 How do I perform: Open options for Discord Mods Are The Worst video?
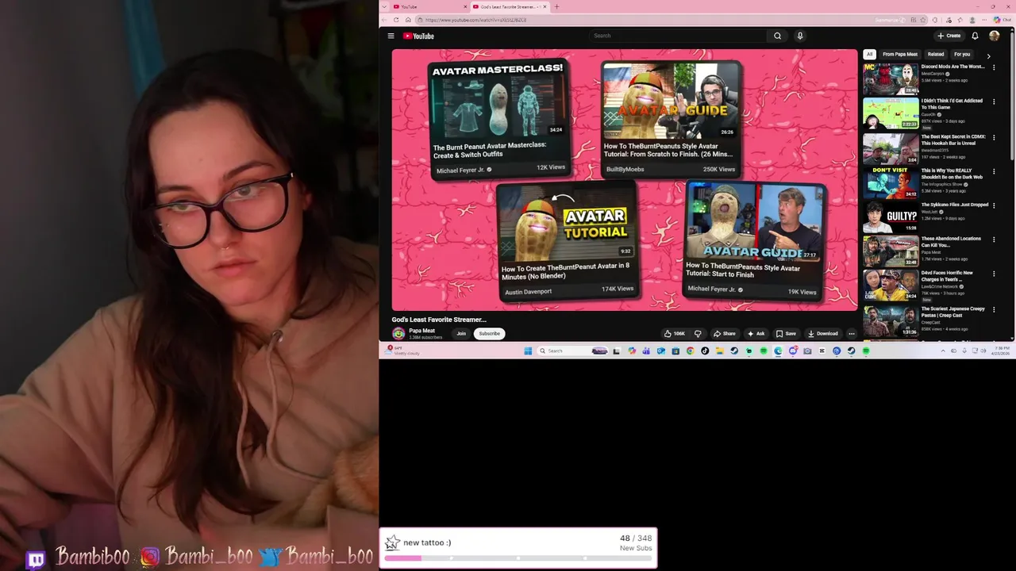994,68
